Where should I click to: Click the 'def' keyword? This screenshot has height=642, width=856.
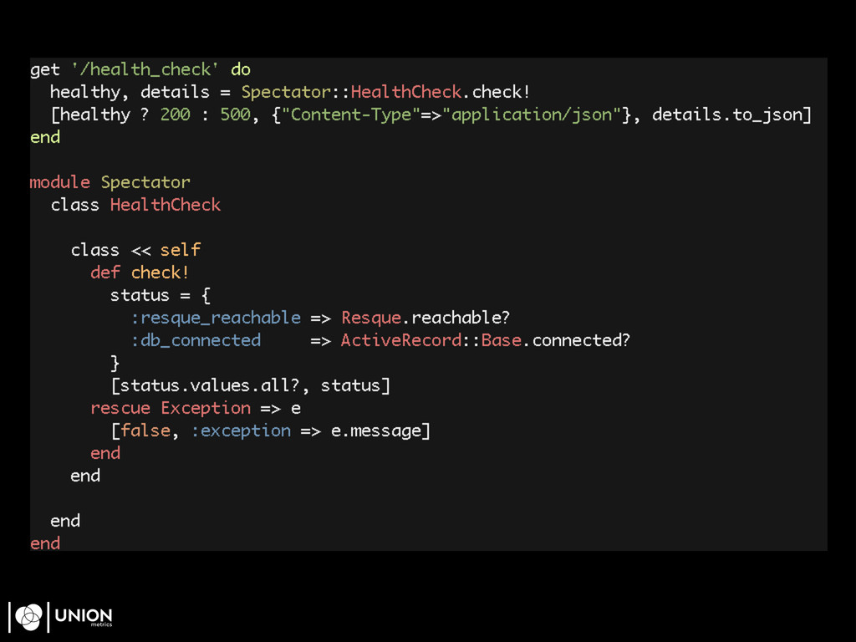(105, 273)
